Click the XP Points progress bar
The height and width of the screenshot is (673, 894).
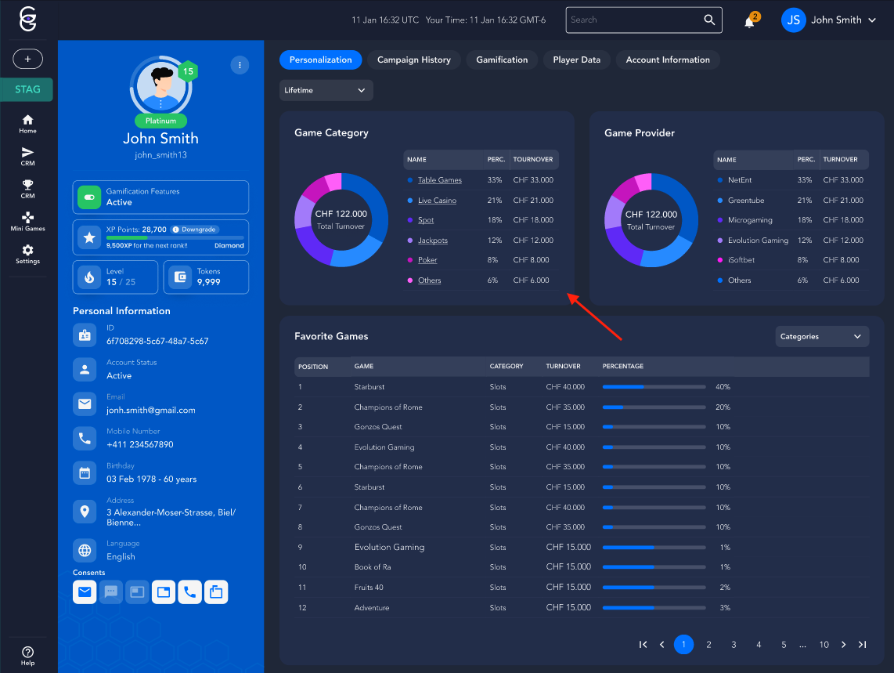pyautogui.click(x=175, y=237)
